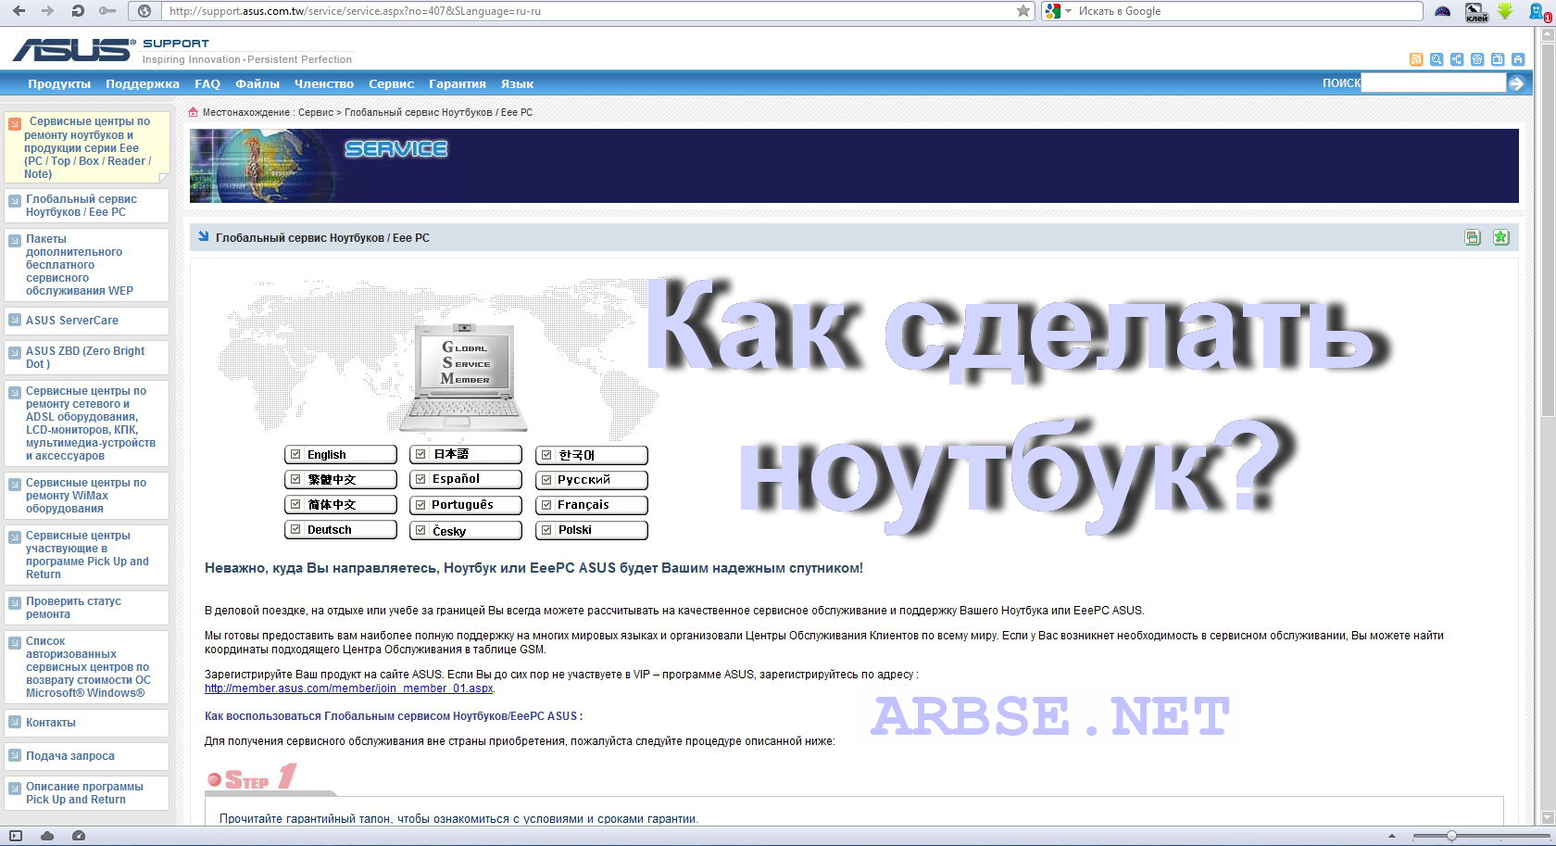Open view options arrow near the zoom slider
The image size is (1556, 846).
pos(1392,837)
